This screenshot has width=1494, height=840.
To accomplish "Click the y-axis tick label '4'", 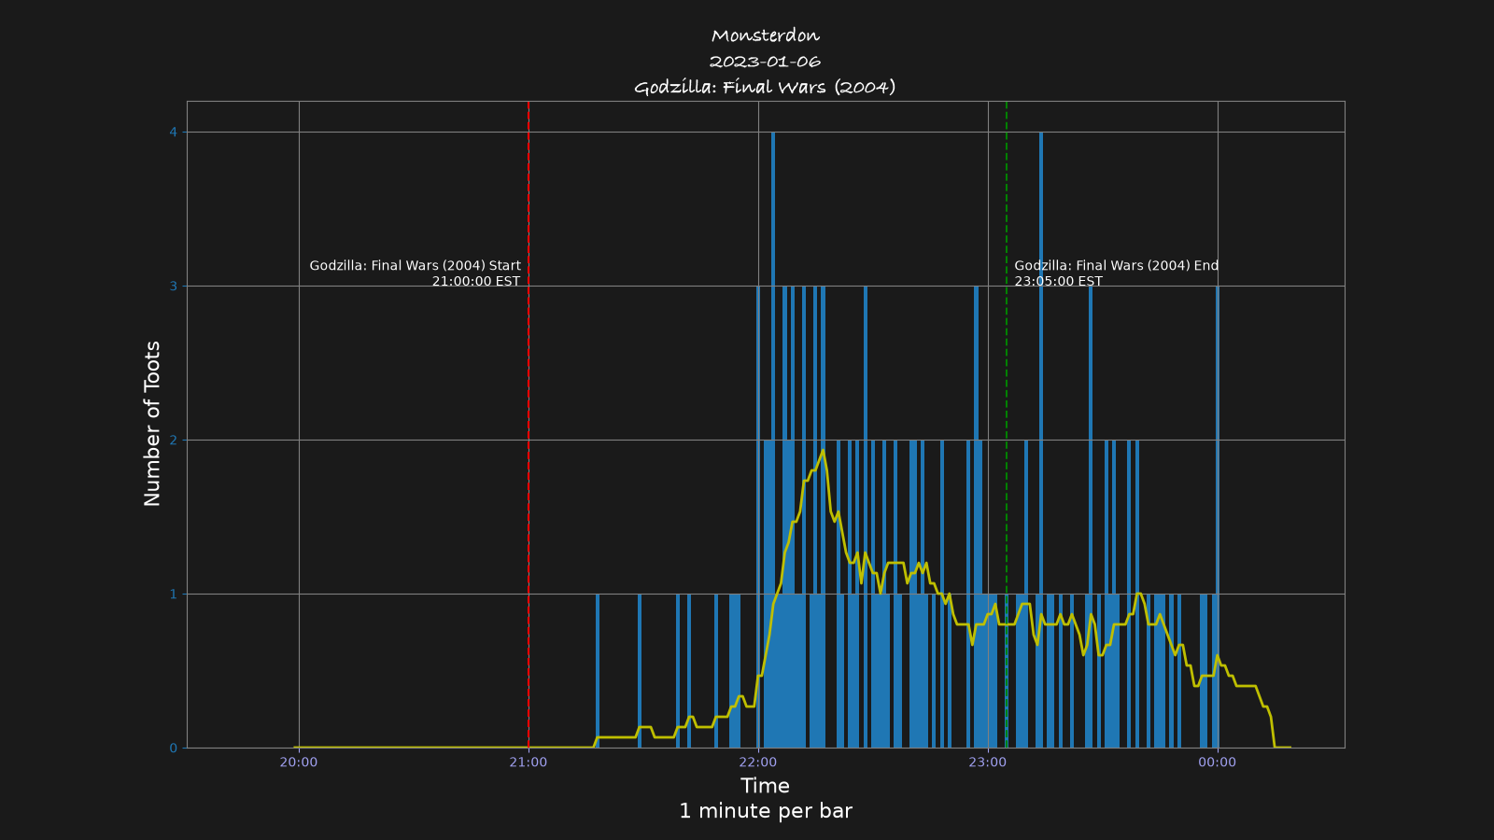I will click(x=173, y=133).
